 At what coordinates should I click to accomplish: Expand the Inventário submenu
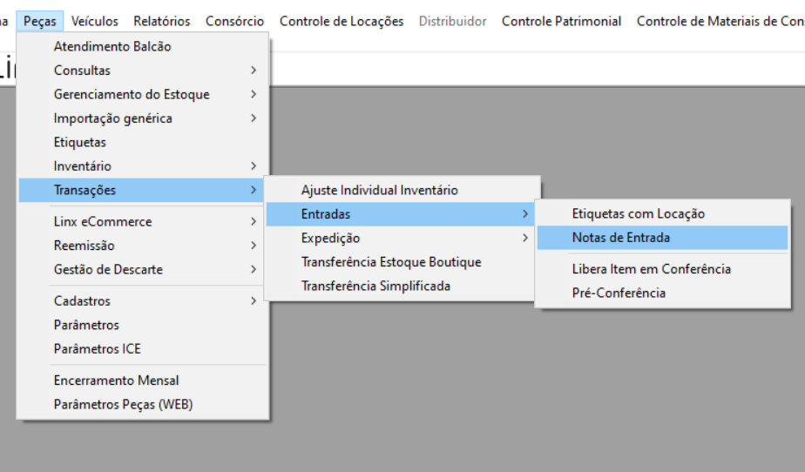(83, 166)
